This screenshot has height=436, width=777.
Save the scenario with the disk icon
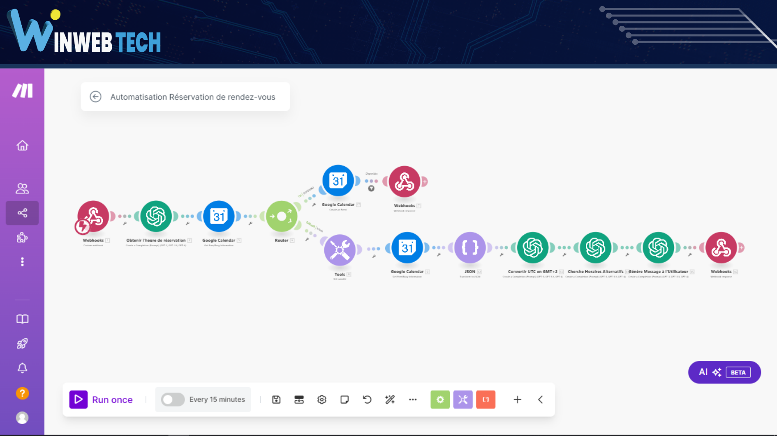tap(276, 399)
